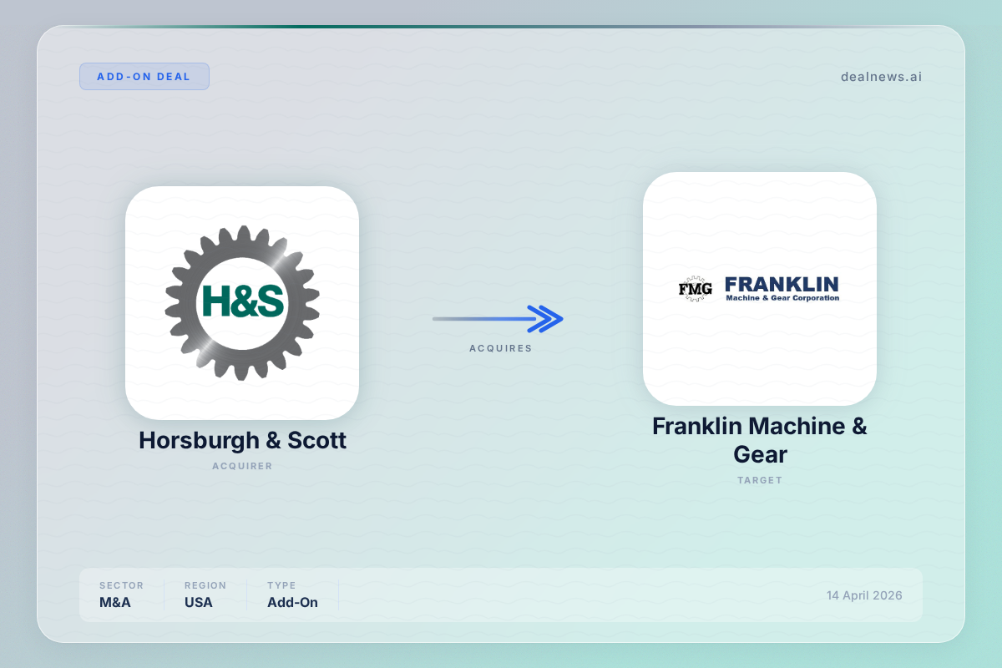This screenshot has width=1002, height=668.
Task: Click the Horsburgh & Scott company name
Action: (x=242, y=440)
